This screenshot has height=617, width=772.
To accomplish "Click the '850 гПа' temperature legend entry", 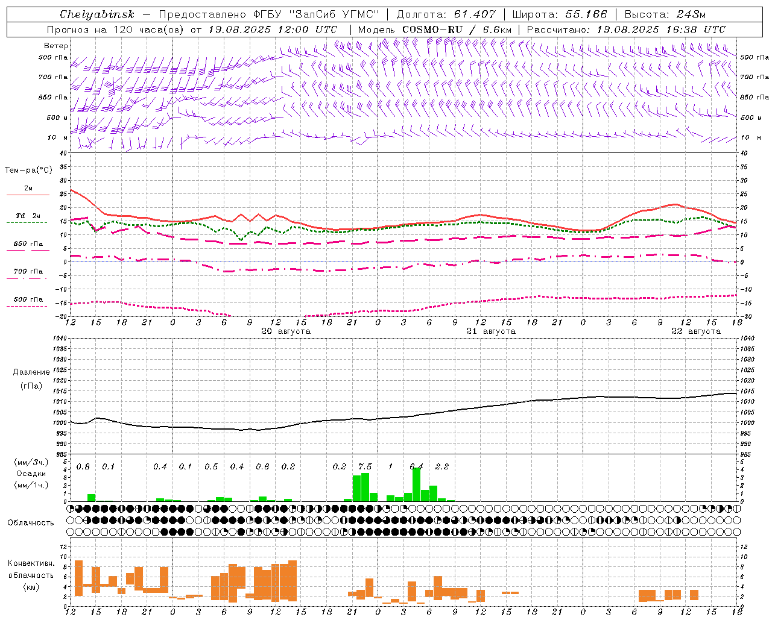I will pyautogui.click(x=28, y=244).
